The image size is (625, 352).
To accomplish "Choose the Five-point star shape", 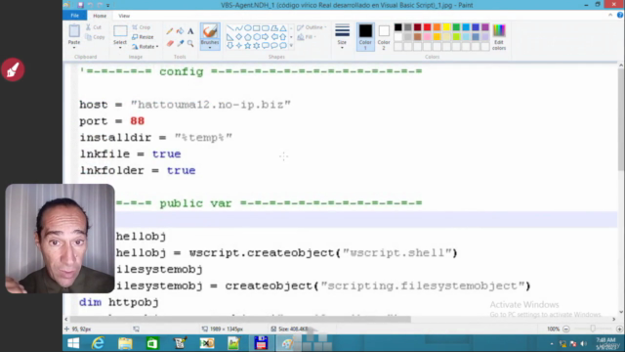I will click(x=247, y=46).
